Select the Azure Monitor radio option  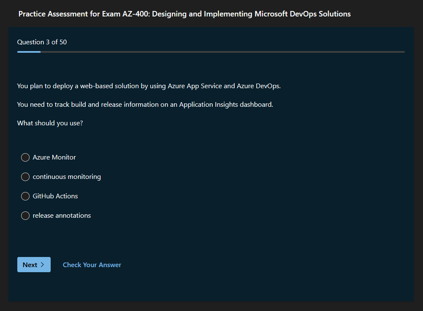(x=25, y=157)
